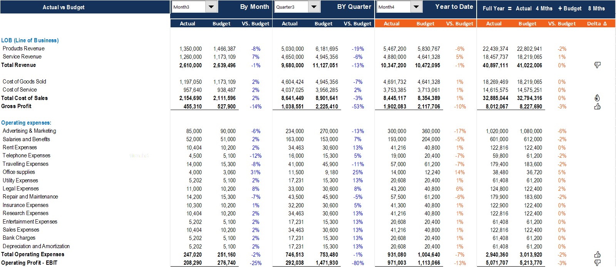Click full-year Total Revenue actual 40,897,111
Viewport: 616px width, 267px height.
pos(495,65)
